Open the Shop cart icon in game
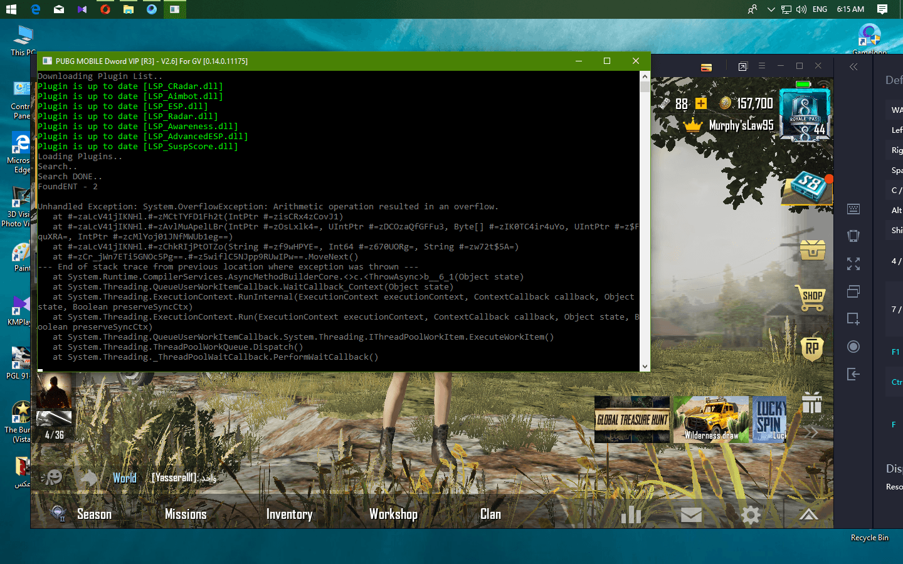The width and height of the screenshot is (903, 564). point(811,298)
